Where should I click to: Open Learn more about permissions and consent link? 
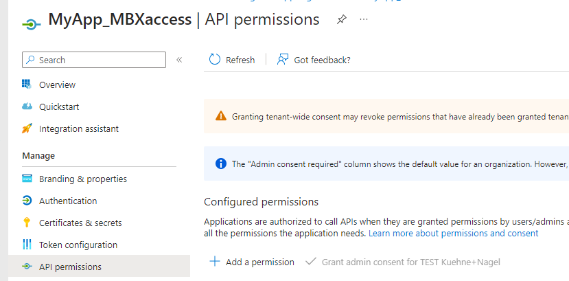454,233
